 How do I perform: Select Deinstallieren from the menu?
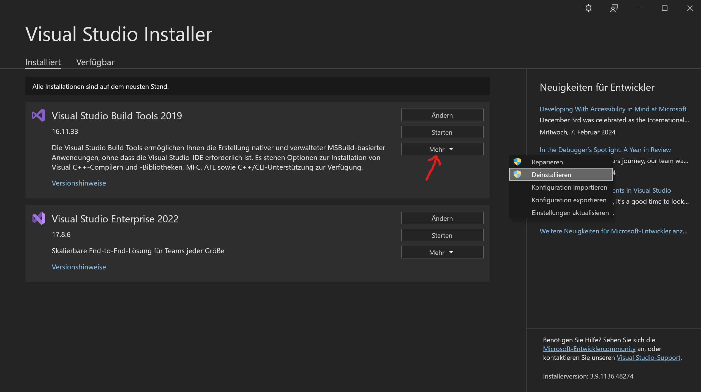click(561, 175)
